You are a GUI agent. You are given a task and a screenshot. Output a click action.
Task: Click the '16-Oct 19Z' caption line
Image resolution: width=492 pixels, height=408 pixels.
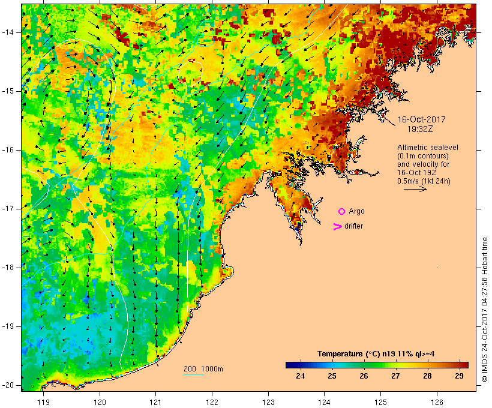[x=416, y=173]
